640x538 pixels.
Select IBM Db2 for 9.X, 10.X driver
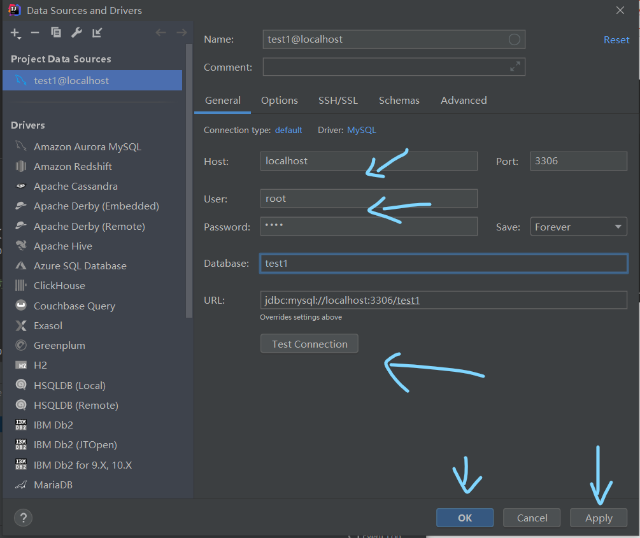click(82, 465)
